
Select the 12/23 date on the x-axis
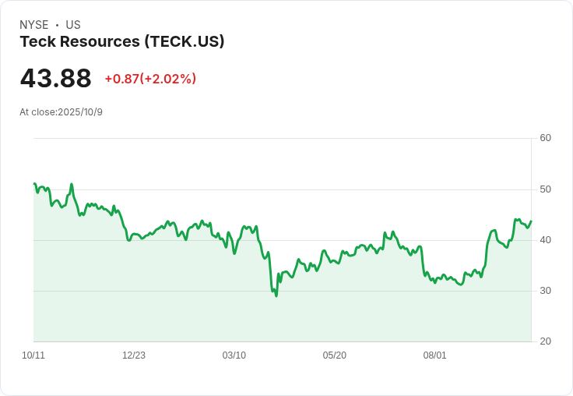[134, 355]
